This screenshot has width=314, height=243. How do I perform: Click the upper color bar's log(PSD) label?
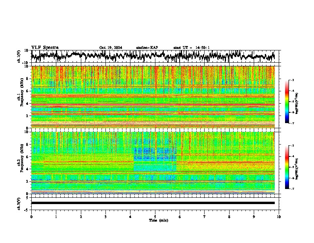pos(297,104)
